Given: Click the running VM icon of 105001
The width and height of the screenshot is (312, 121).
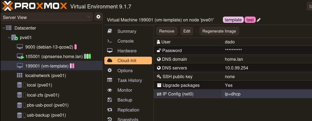Looking at the screenshot, I should coord(20,57).
